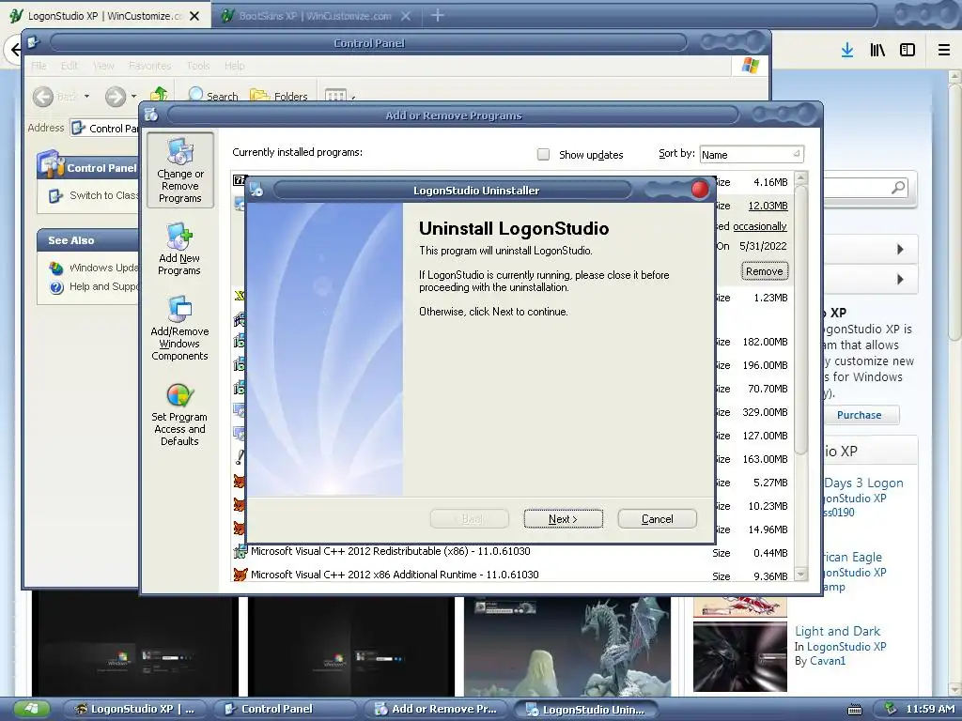Select Microsoft Visual C++ 2012 x86 Additional Runtime

(395, 575)
